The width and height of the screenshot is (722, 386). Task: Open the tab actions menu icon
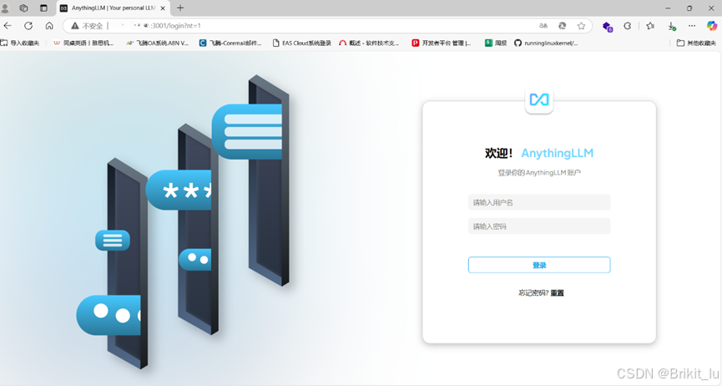(43, 8)
